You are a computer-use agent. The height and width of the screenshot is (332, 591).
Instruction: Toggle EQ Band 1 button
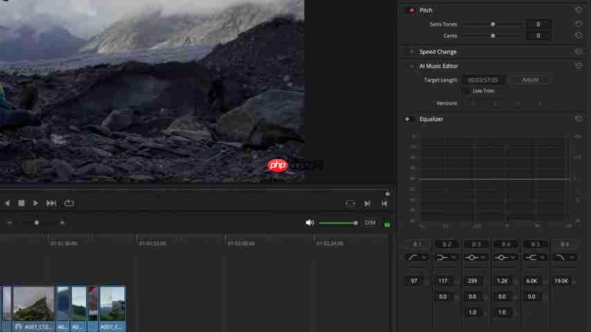point(417,245)
